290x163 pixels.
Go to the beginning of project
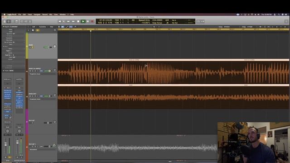[x=59, y=21]
